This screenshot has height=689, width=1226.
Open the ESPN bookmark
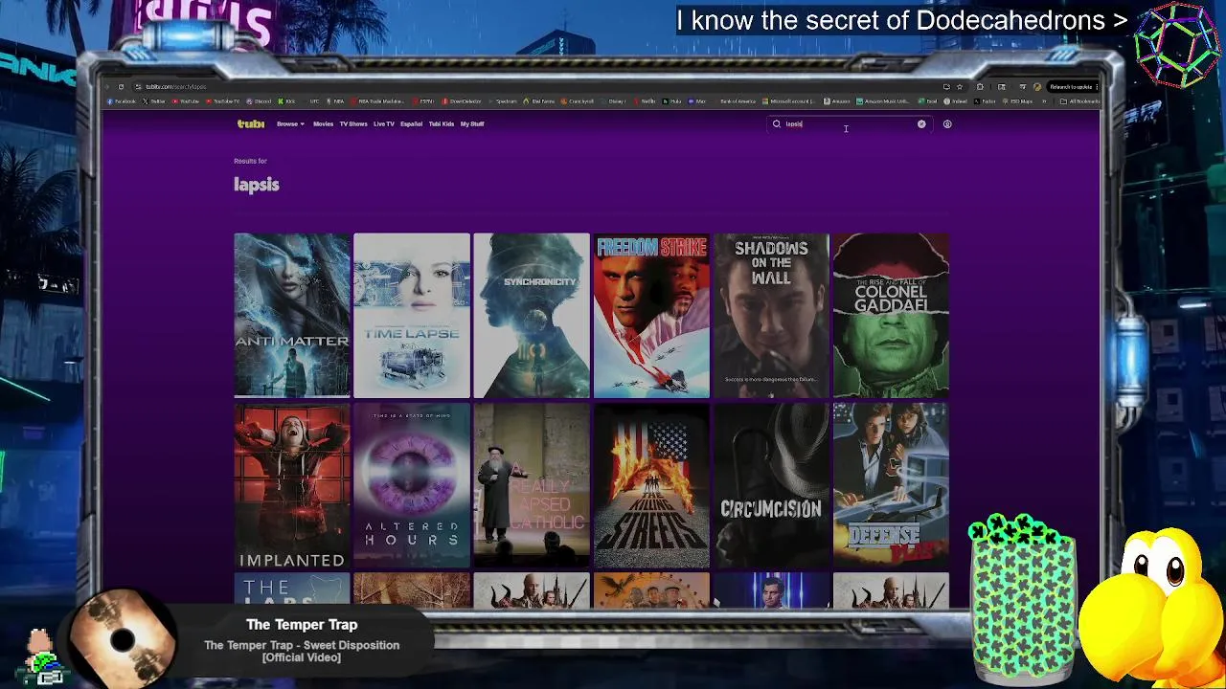(x=423, y=101)
